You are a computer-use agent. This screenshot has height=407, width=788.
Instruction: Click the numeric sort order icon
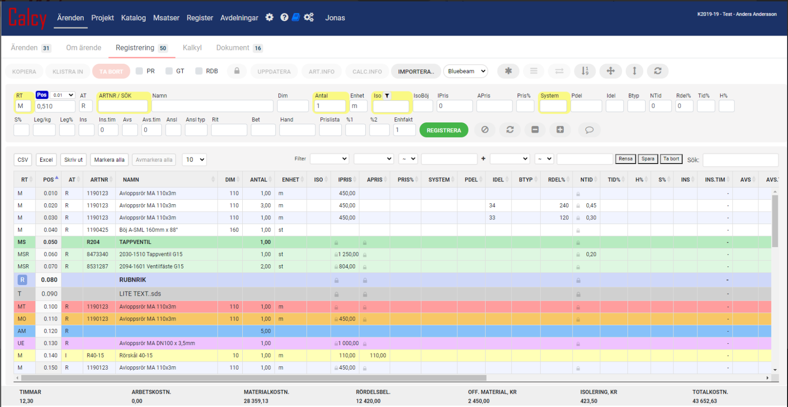(585, 71)
